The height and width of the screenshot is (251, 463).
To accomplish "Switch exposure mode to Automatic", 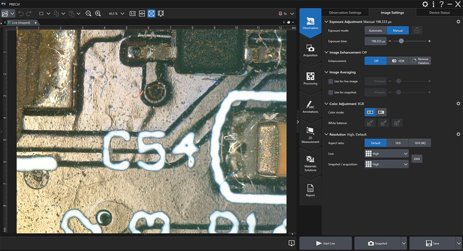I will click(375, 30).
